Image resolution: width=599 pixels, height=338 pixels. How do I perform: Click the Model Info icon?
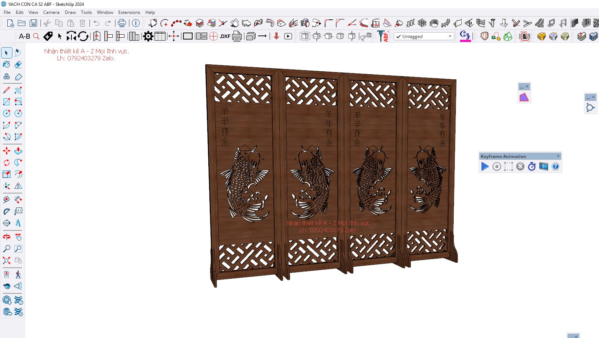click(x=136, y=23)
